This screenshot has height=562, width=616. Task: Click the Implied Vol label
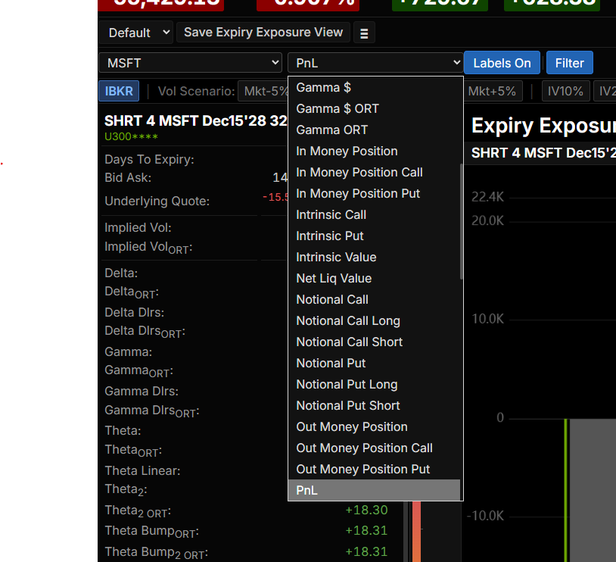click(x=138, y=228)
